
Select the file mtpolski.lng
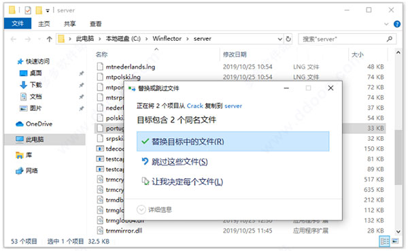point(123,77)
